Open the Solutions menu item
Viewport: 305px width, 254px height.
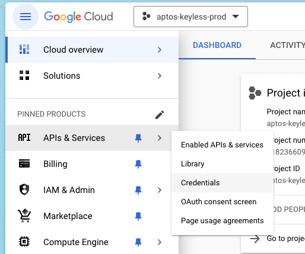click(x=92, y=76)
